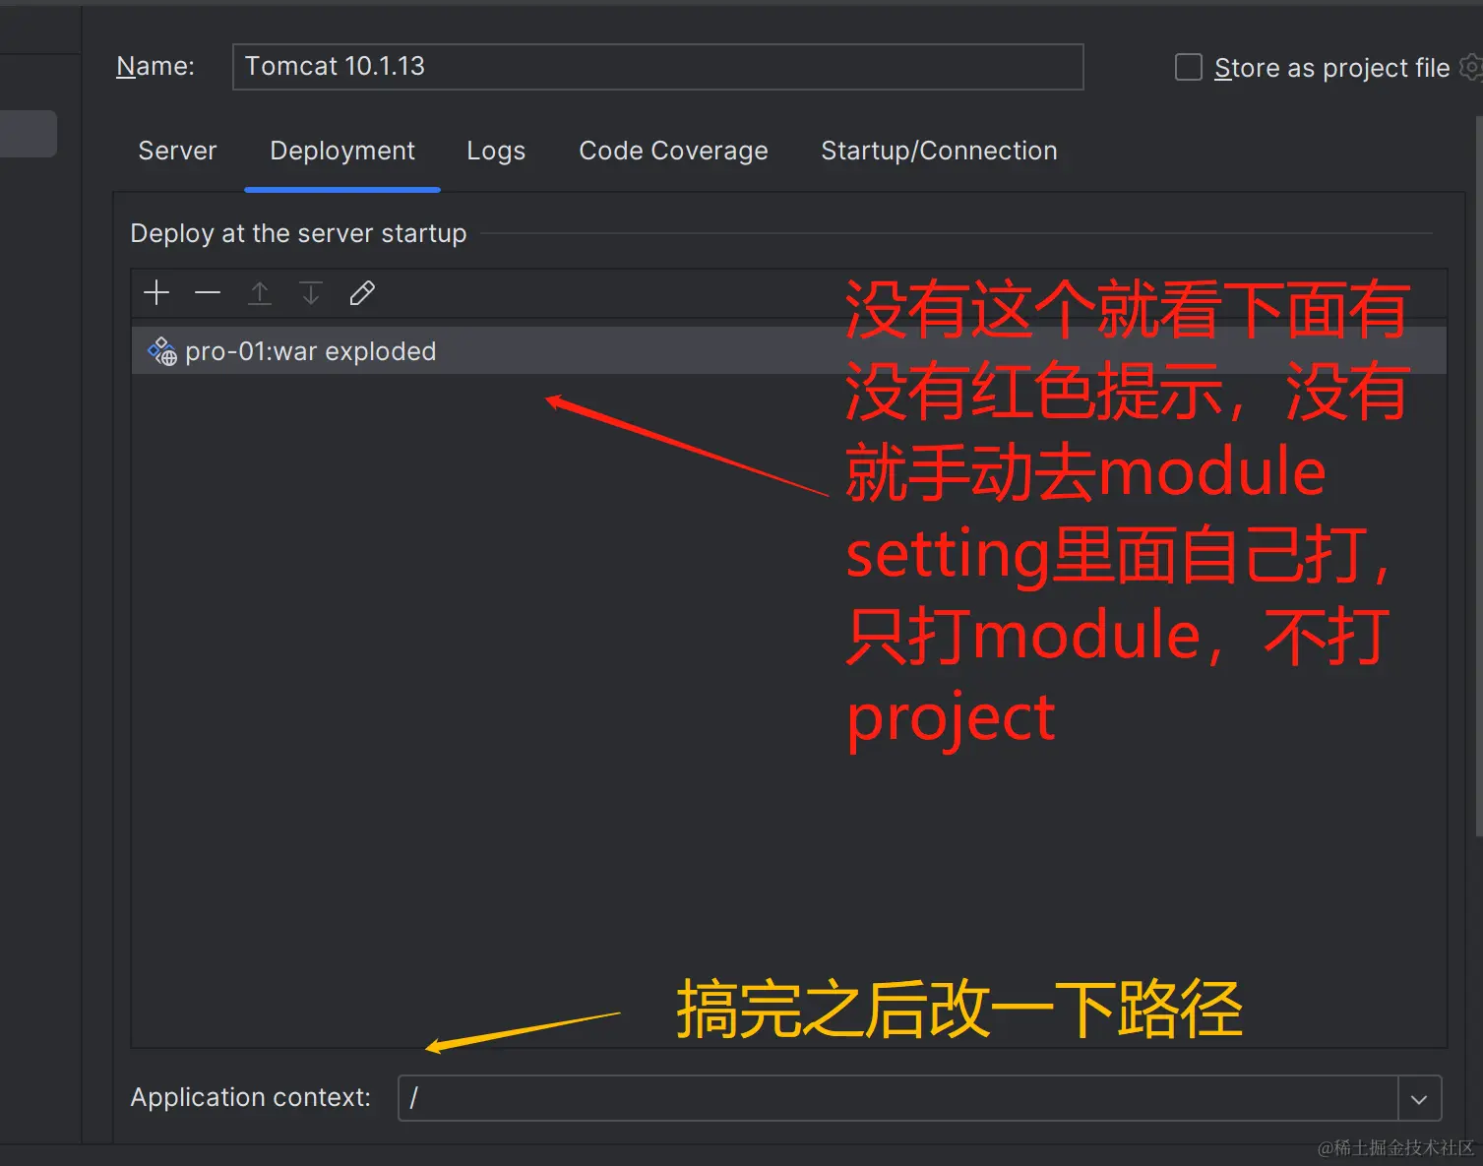Open the Logs tab
This screenshot has width=1483, height=1166.
496,151
